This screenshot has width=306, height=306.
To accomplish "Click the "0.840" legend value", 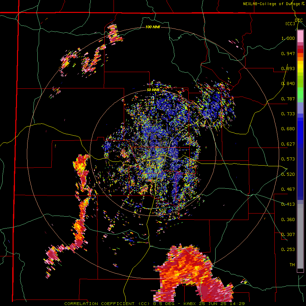I will click(288, 84).
